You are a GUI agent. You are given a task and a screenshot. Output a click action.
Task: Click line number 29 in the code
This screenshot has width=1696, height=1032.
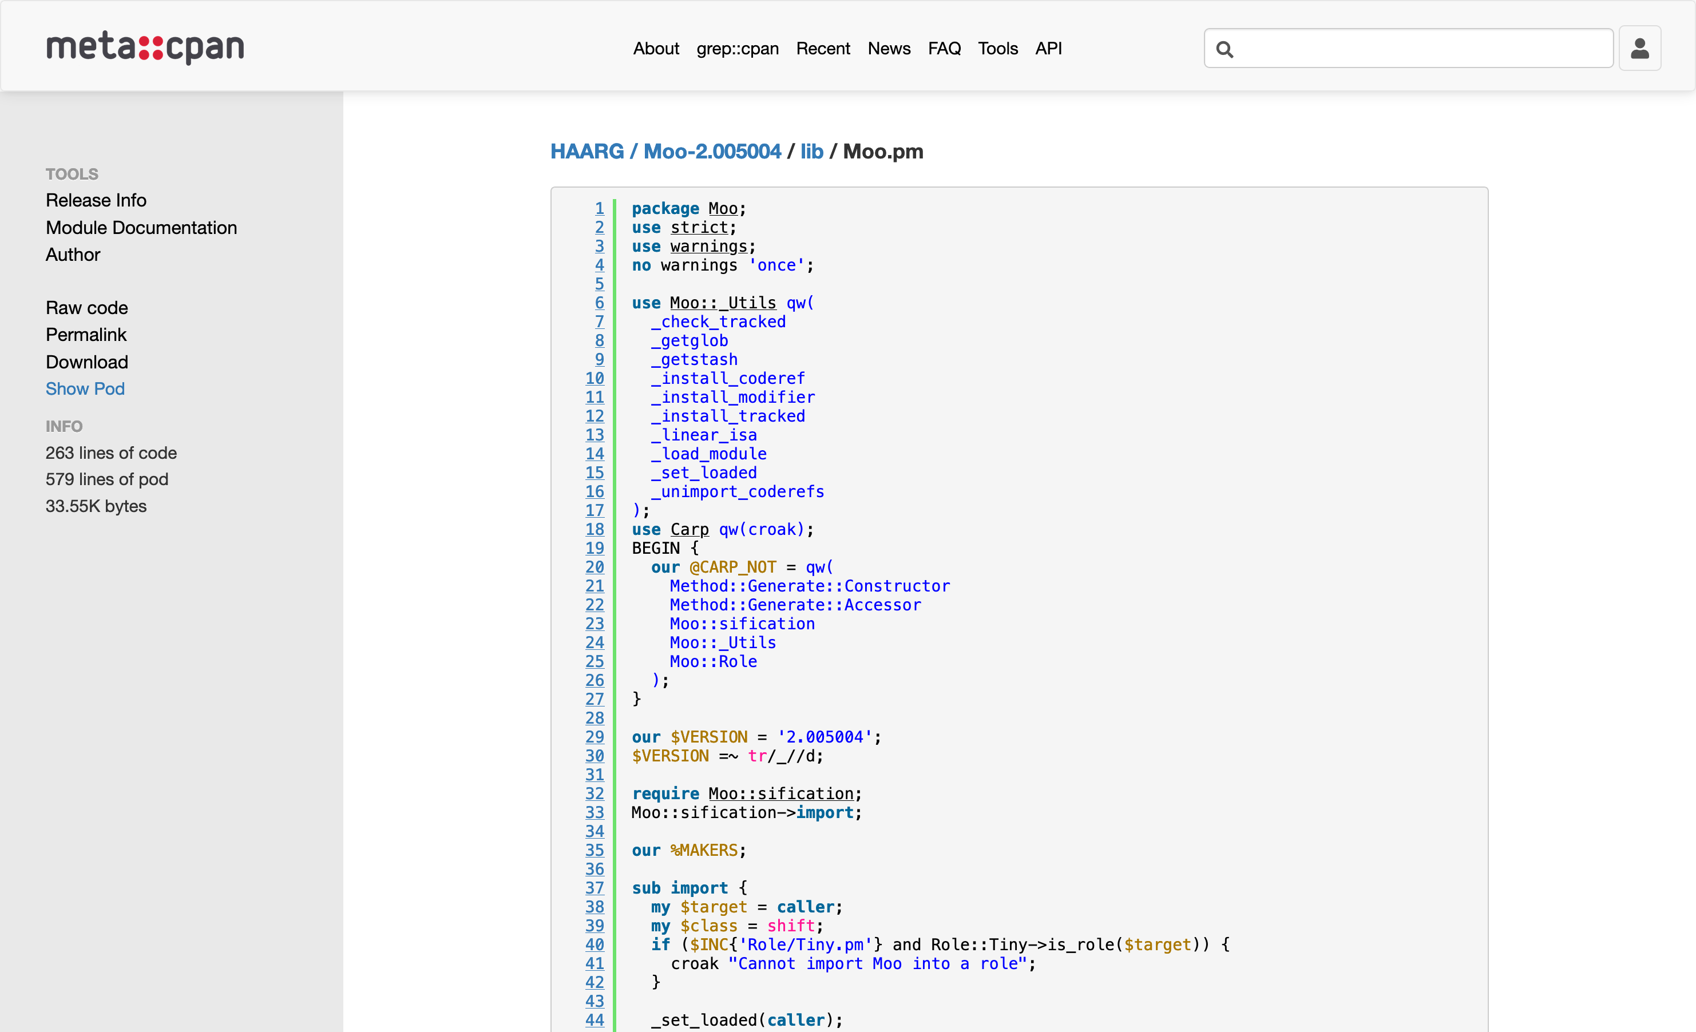pyautogui.click(x=595, y=737)
